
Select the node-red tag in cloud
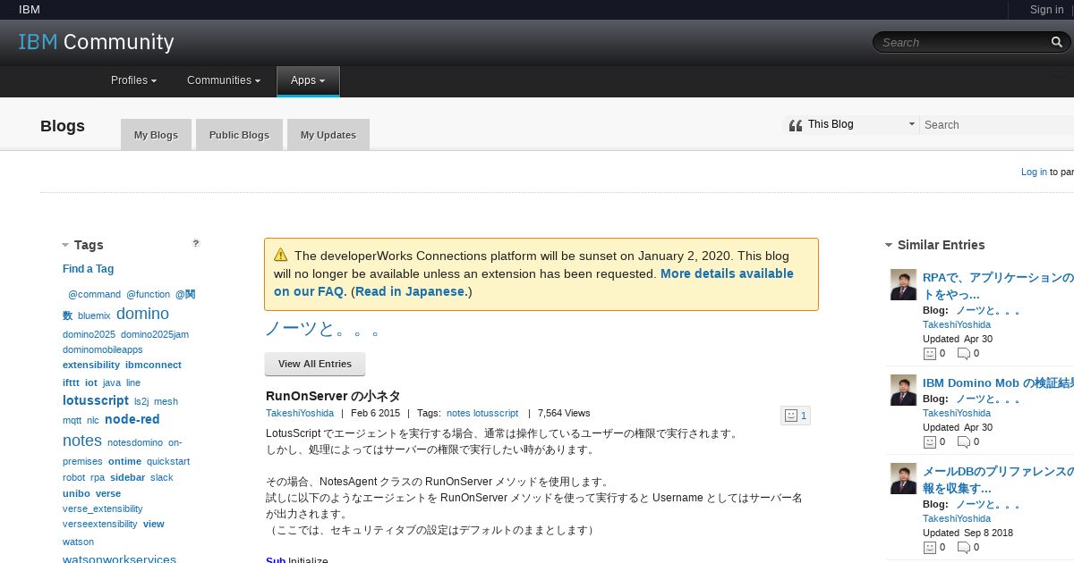click(132, 419)
